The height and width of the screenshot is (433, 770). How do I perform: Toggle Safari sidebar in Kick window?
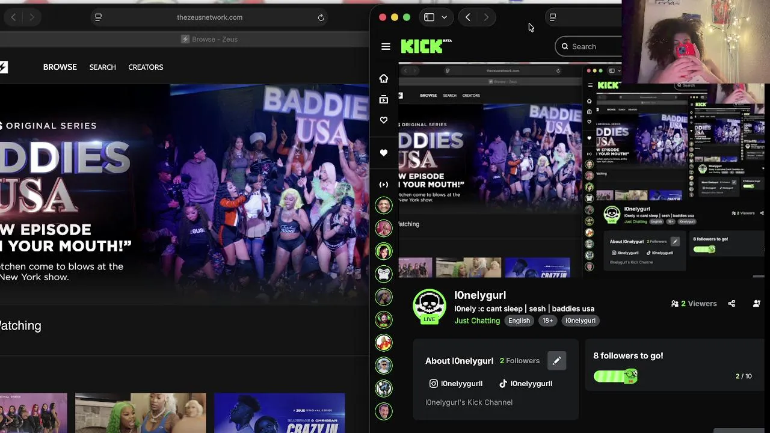(x=429, y=17)
